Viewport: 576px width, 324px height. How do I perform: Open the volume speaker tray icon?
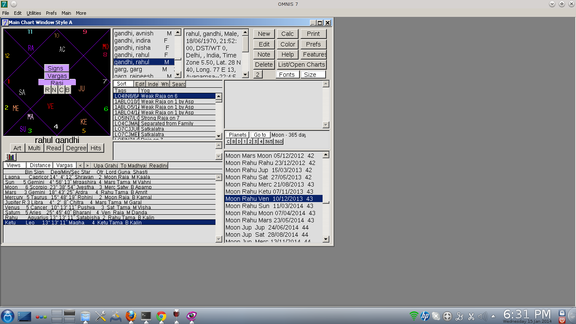click(x=482, y=316)
